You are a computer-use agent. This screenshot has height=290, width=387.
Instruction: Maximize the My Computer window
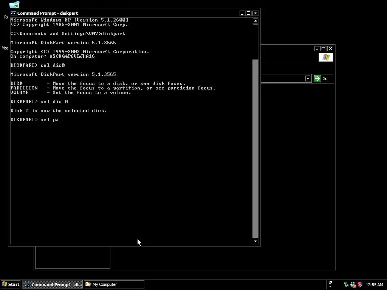tap(324, 49)
